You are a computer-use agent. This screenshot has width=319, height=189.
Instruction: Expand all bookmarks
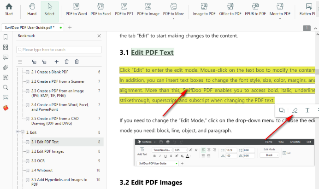pos(34,62)
